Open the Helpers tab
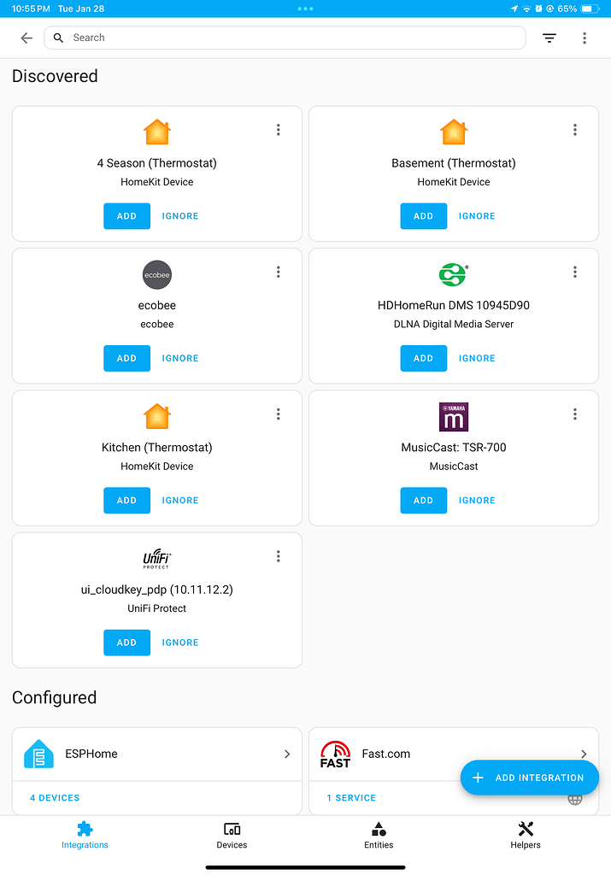The width and height of the screenshot is (611, 875). [526, 835]
